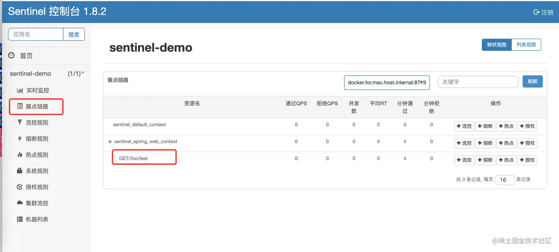Click the 授权规则 check-square icon
The width and height of the screenshot is (559, 252).
click(20, 187)
